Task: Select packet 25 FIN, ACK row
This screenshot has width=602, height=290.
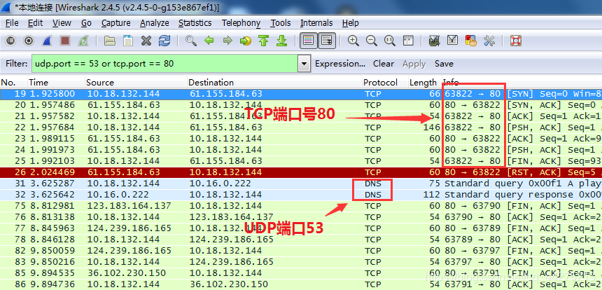Action: [301, 161]
